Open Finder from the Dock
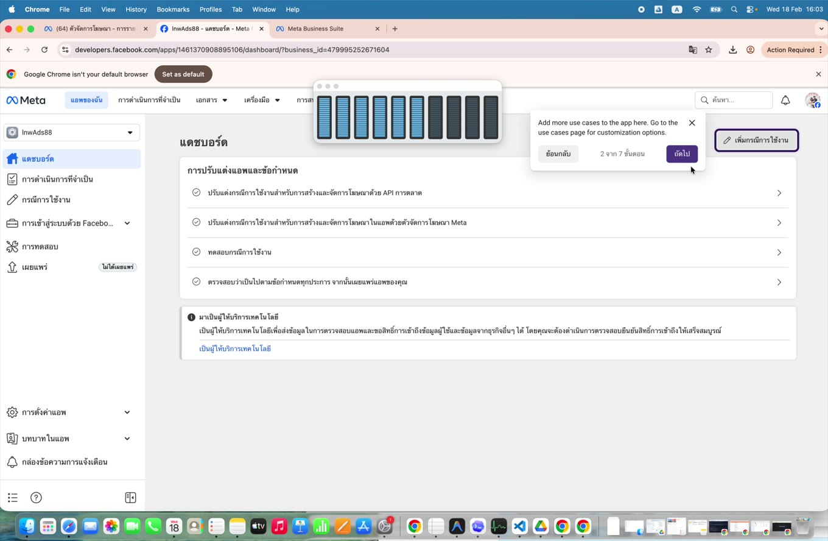Viewport: 828px width, 541px height. 27,526
